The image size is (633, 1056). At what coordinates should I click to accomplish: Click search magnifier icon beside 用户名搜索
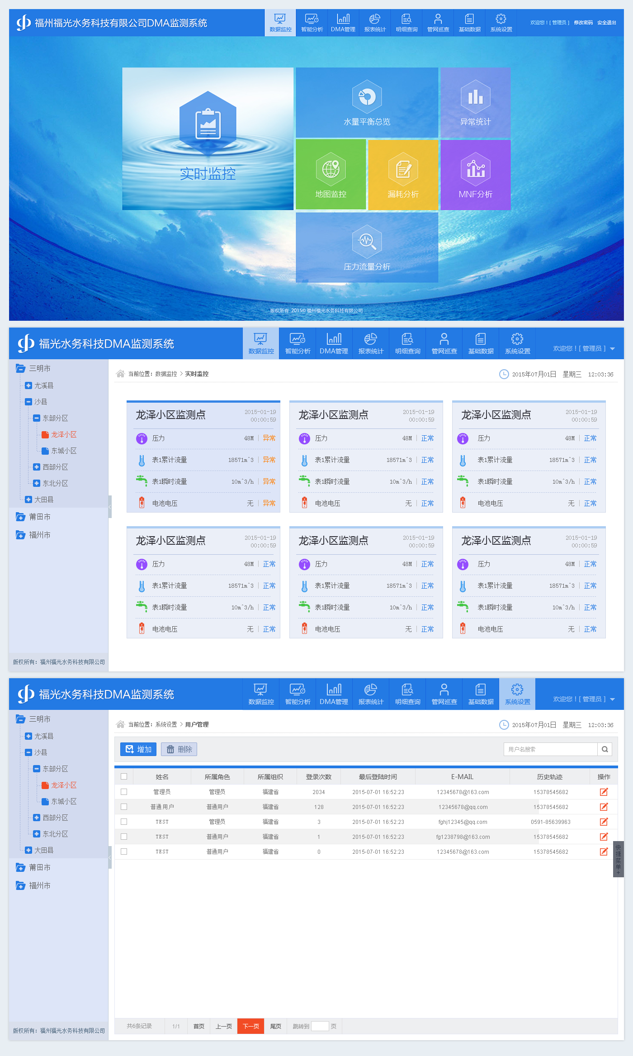click(x=605, y=749)
